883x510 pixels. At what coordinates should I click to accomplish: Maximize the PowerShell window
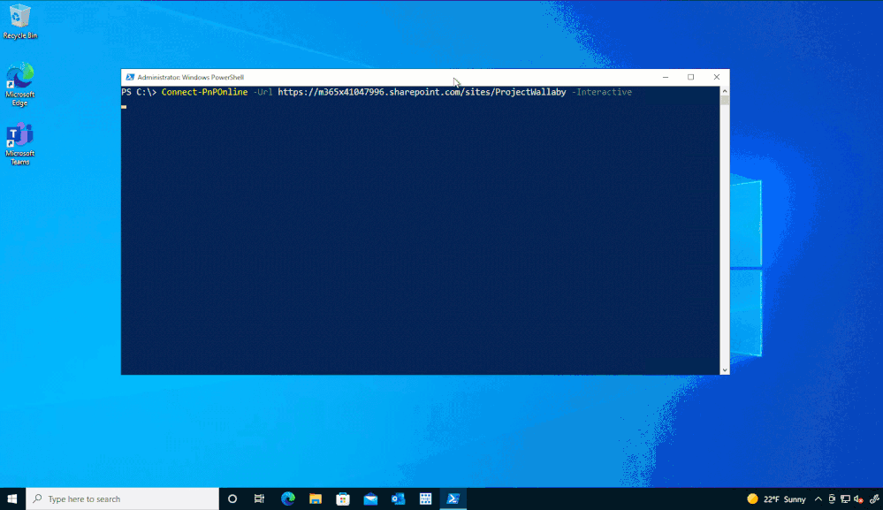coord(691,77)
